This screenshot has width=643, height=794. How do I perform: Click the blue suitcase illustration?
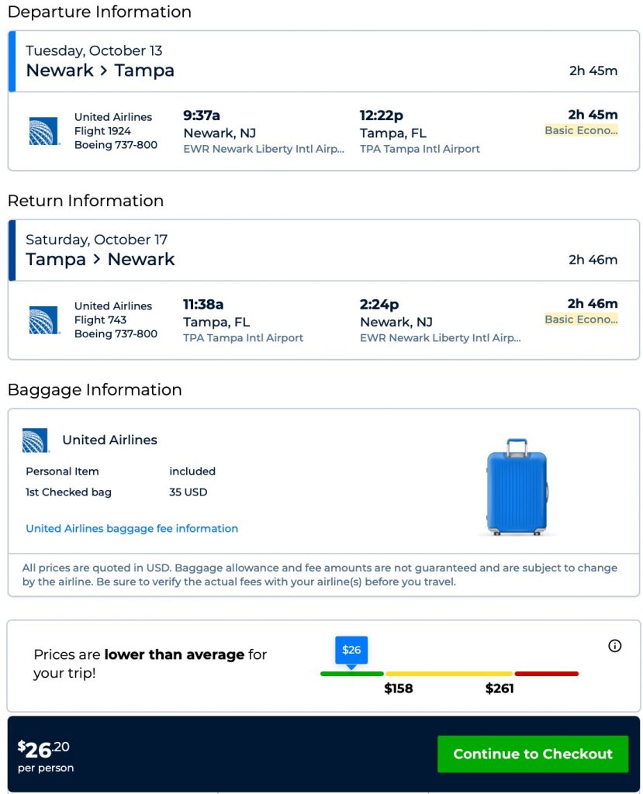pyautogui.click(x=517, y=488)
